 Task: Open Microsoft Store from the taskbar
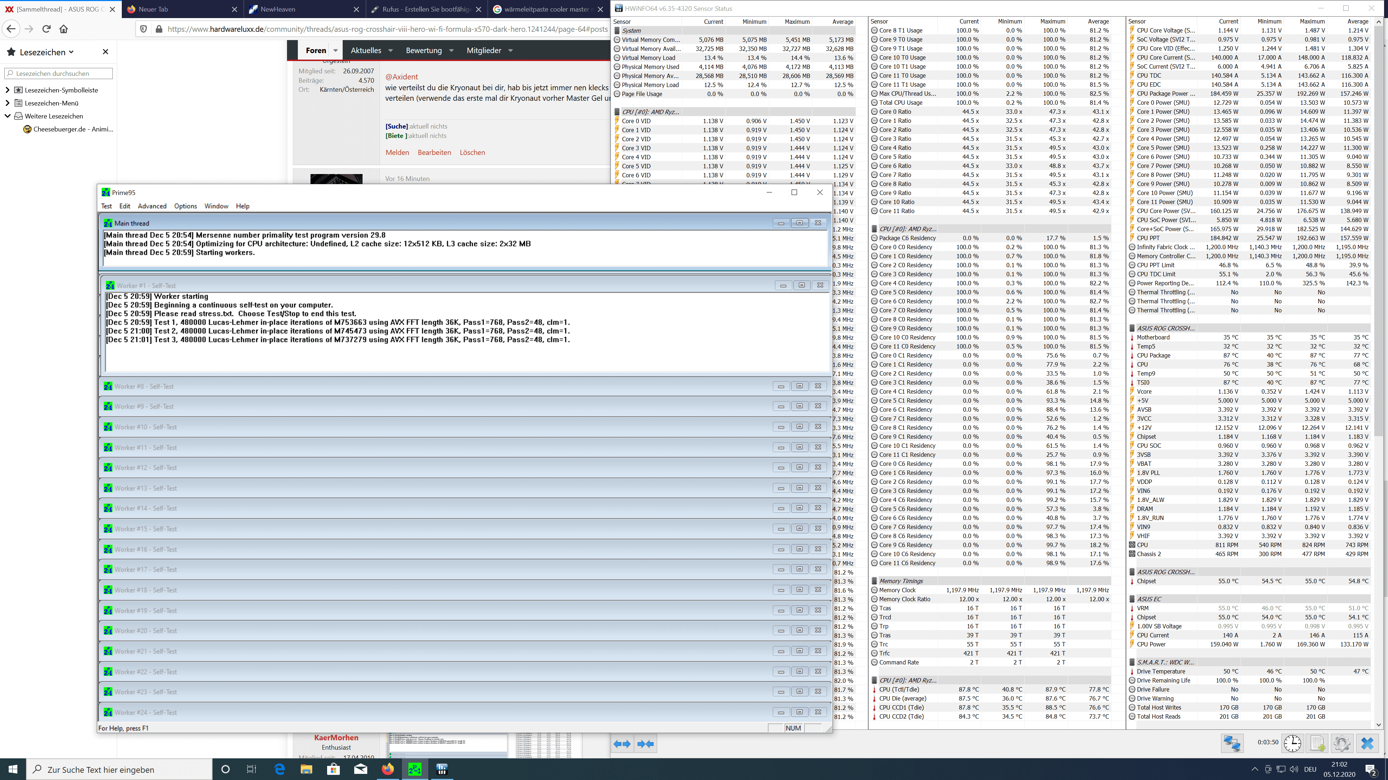(334, 769)
